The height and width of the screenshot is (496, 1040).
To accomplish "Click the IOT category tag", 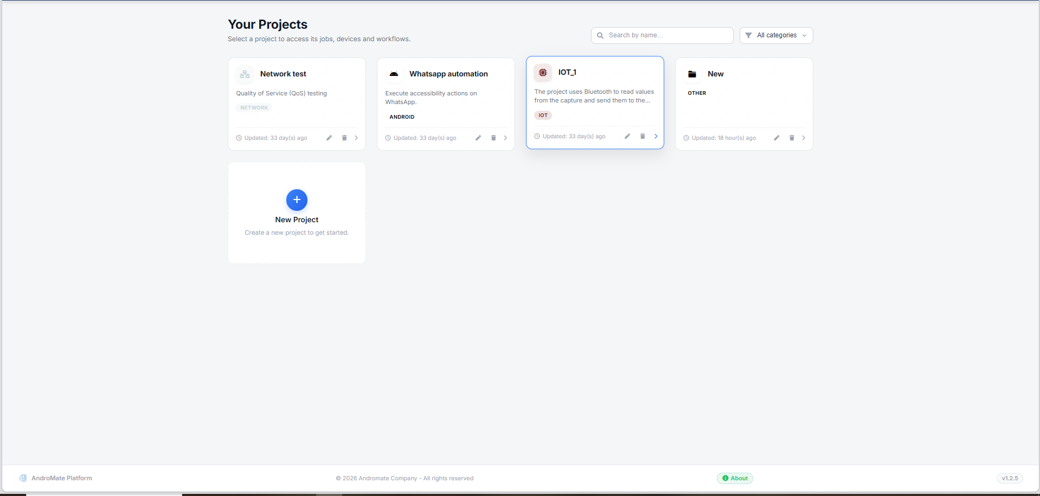I will [543, 115].
